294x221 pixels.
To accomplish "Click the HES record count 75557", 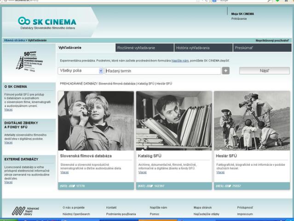I will point(236,186).
